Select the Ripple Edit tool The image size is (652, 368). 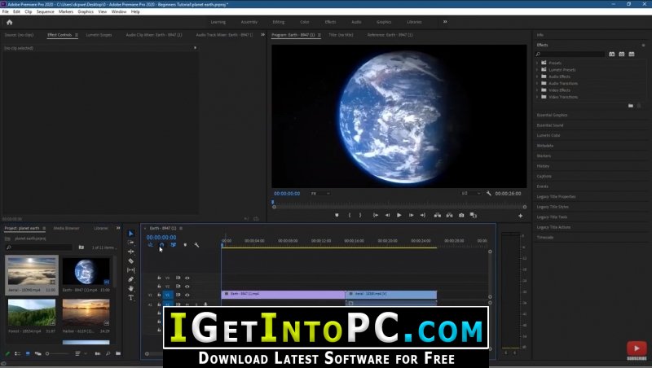[131, 252]
